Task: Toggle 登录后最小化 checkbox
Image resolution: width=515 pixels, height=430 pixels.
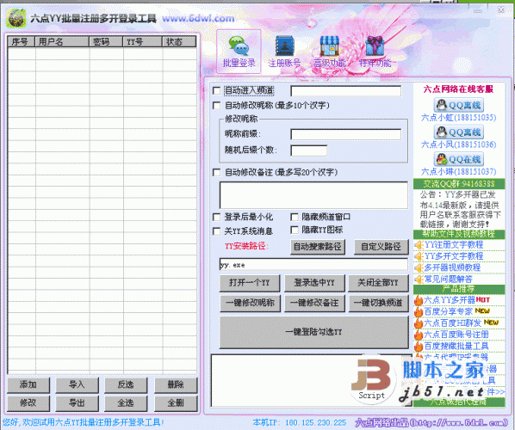Action: 217,217
